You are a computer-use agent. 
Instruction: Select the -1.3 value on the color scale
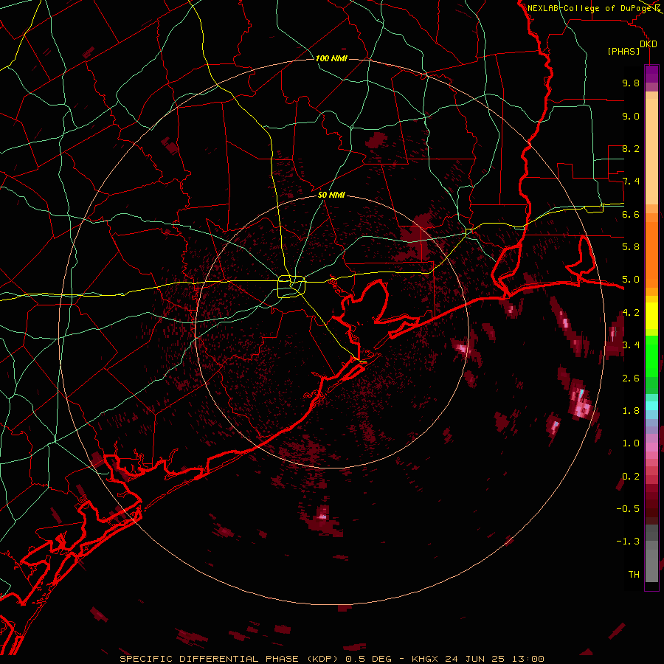(x=628, y=542)
